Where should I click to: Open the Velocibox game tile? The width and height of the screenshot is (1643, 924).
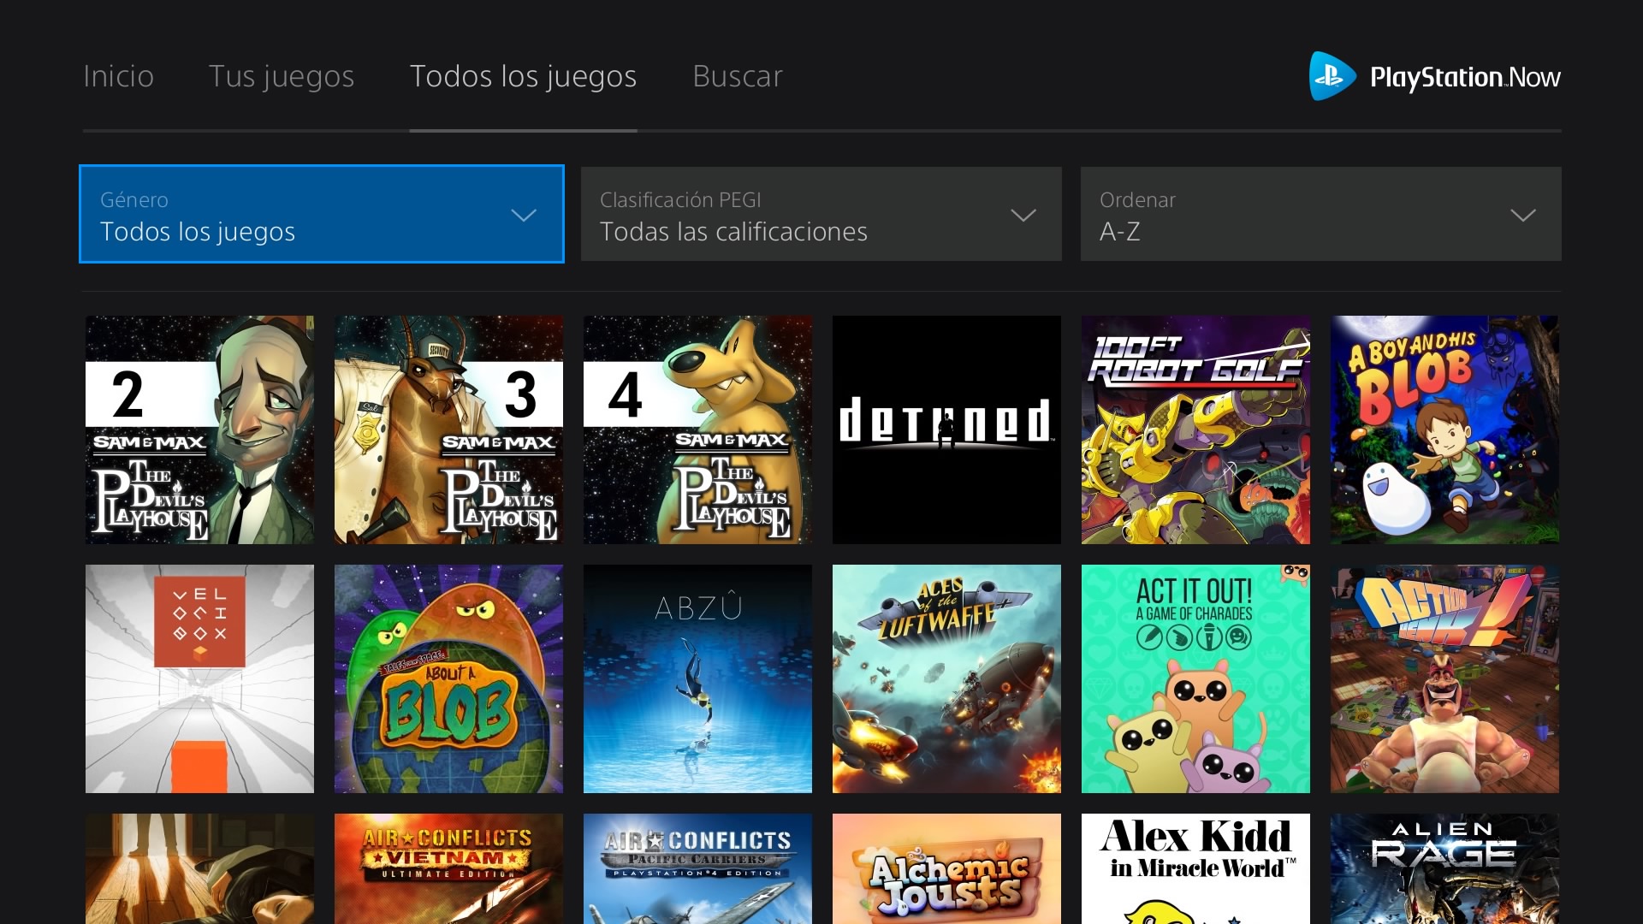point(199,678)
